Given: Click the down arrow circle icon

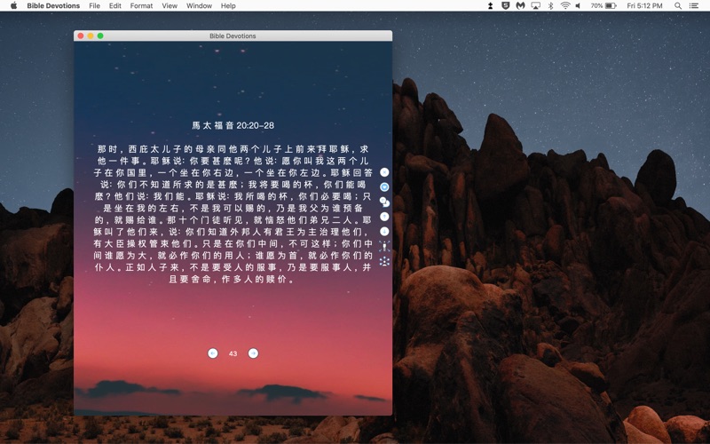Looking at the screenshot, I should coord(384,231).
